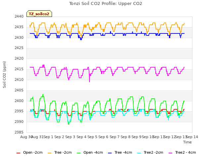Click the 2390 y-axis tick label
This screenshot has width=212, height=159.
coord(19,122)
